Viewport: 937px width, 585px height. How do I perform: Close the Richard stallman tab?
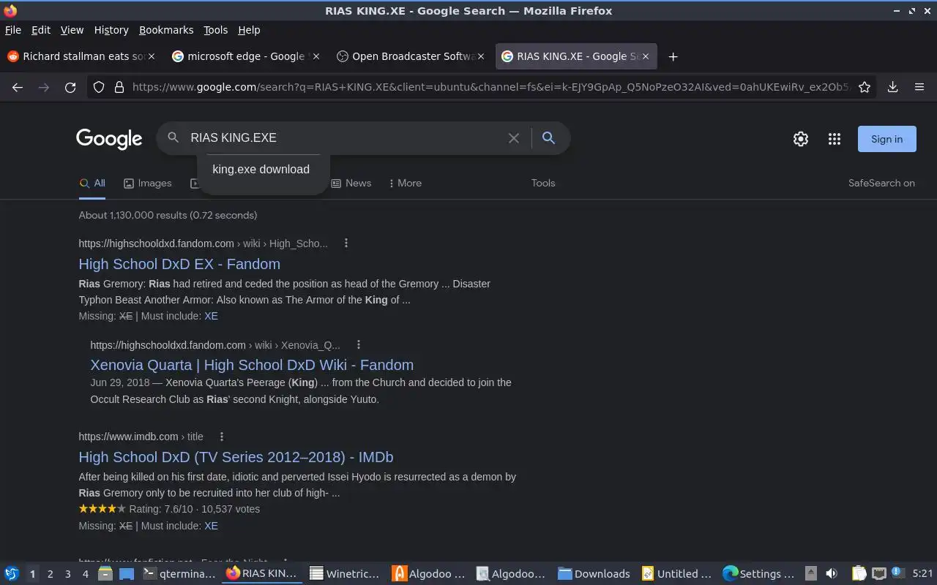click(151, 56)
